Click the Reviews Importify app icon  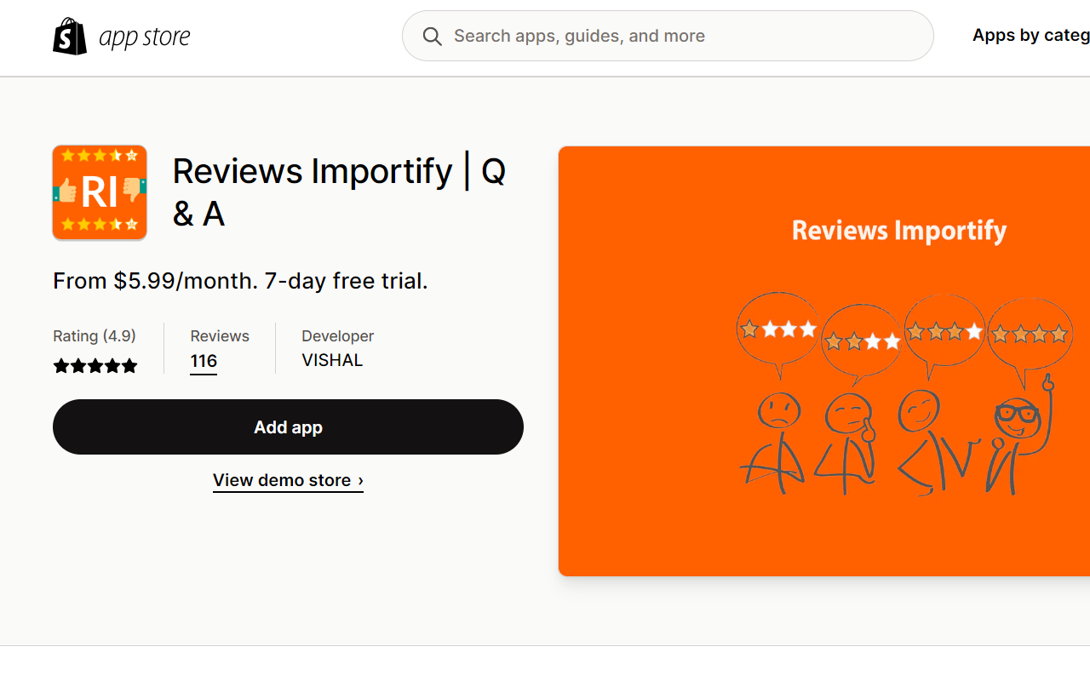coord(100,192)
